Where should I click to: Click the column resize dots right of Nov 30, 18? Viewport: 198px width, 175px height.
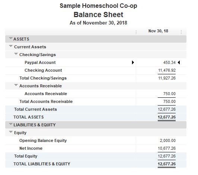[x=181, y=32]
